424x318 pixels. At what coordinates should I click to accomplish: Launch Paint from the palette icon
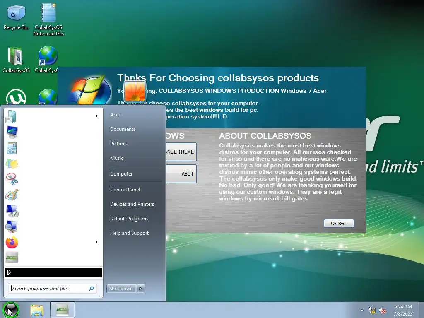pyautogui.click(x=12, y=195)
